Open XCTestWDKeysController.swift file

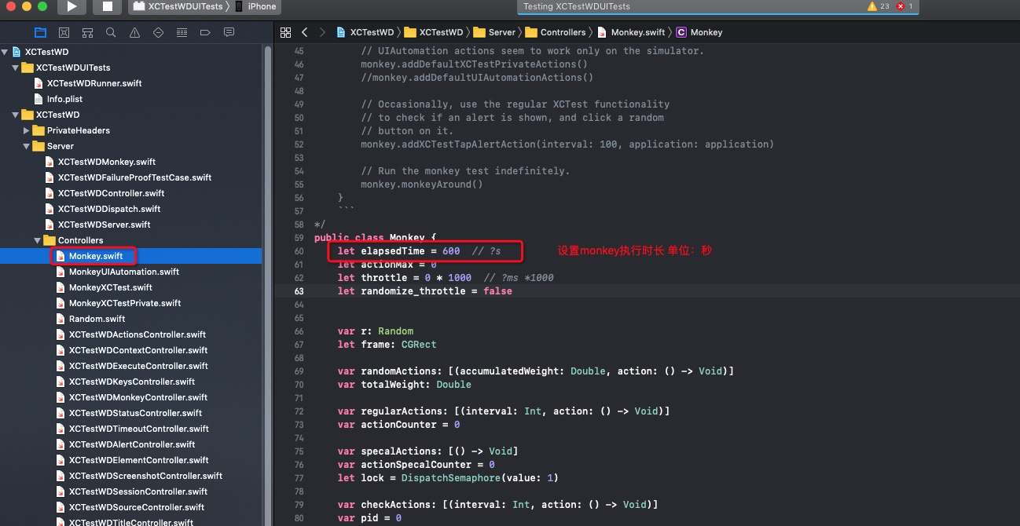tap(131, 382)
